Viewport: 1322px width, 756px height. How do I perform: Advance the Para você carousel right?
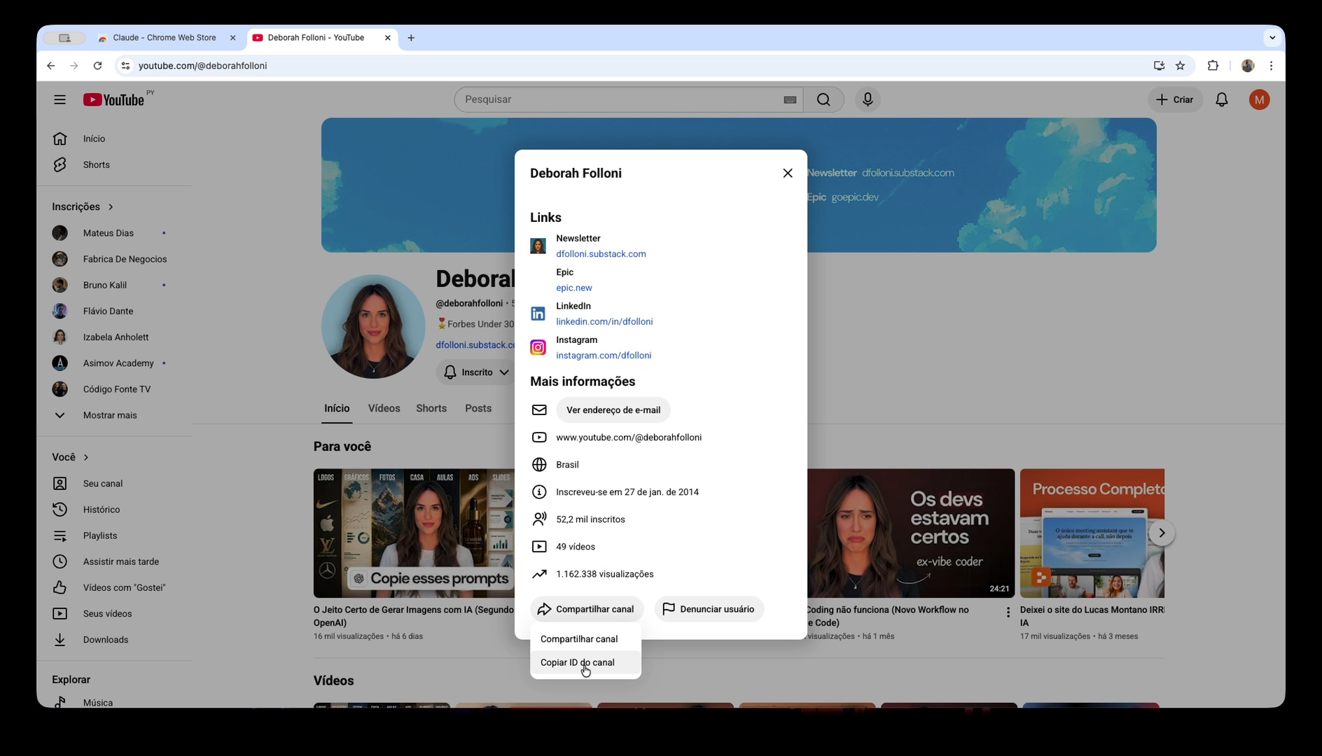tap(1162, 533)
